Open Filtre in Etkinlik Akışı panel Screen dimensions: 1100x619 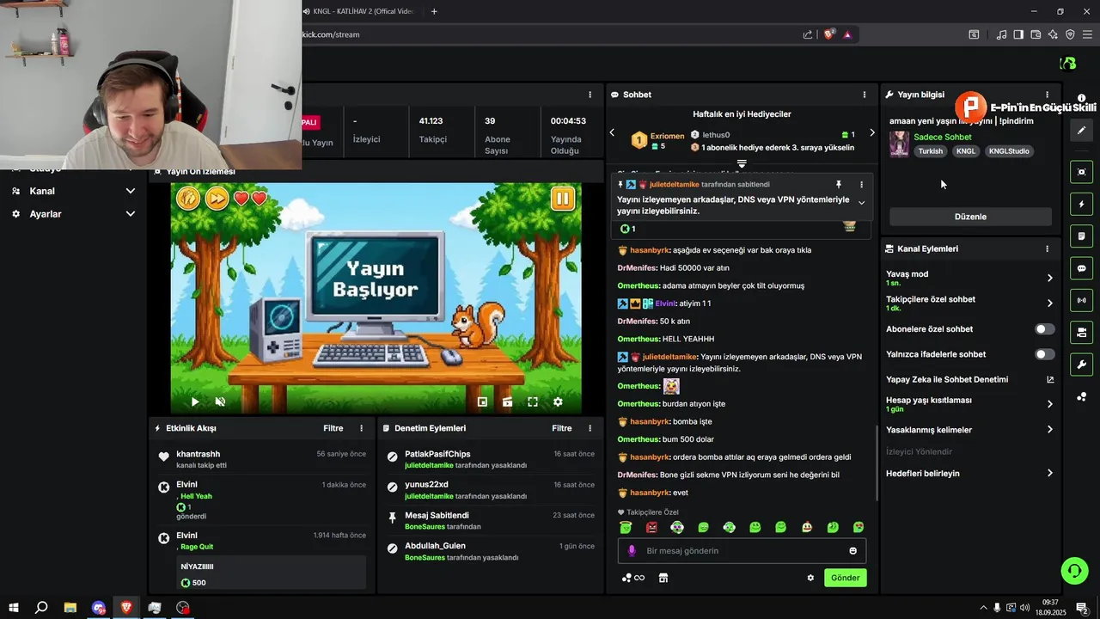[333, 428]
